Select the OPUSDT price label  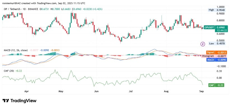[x=209, y=27]
